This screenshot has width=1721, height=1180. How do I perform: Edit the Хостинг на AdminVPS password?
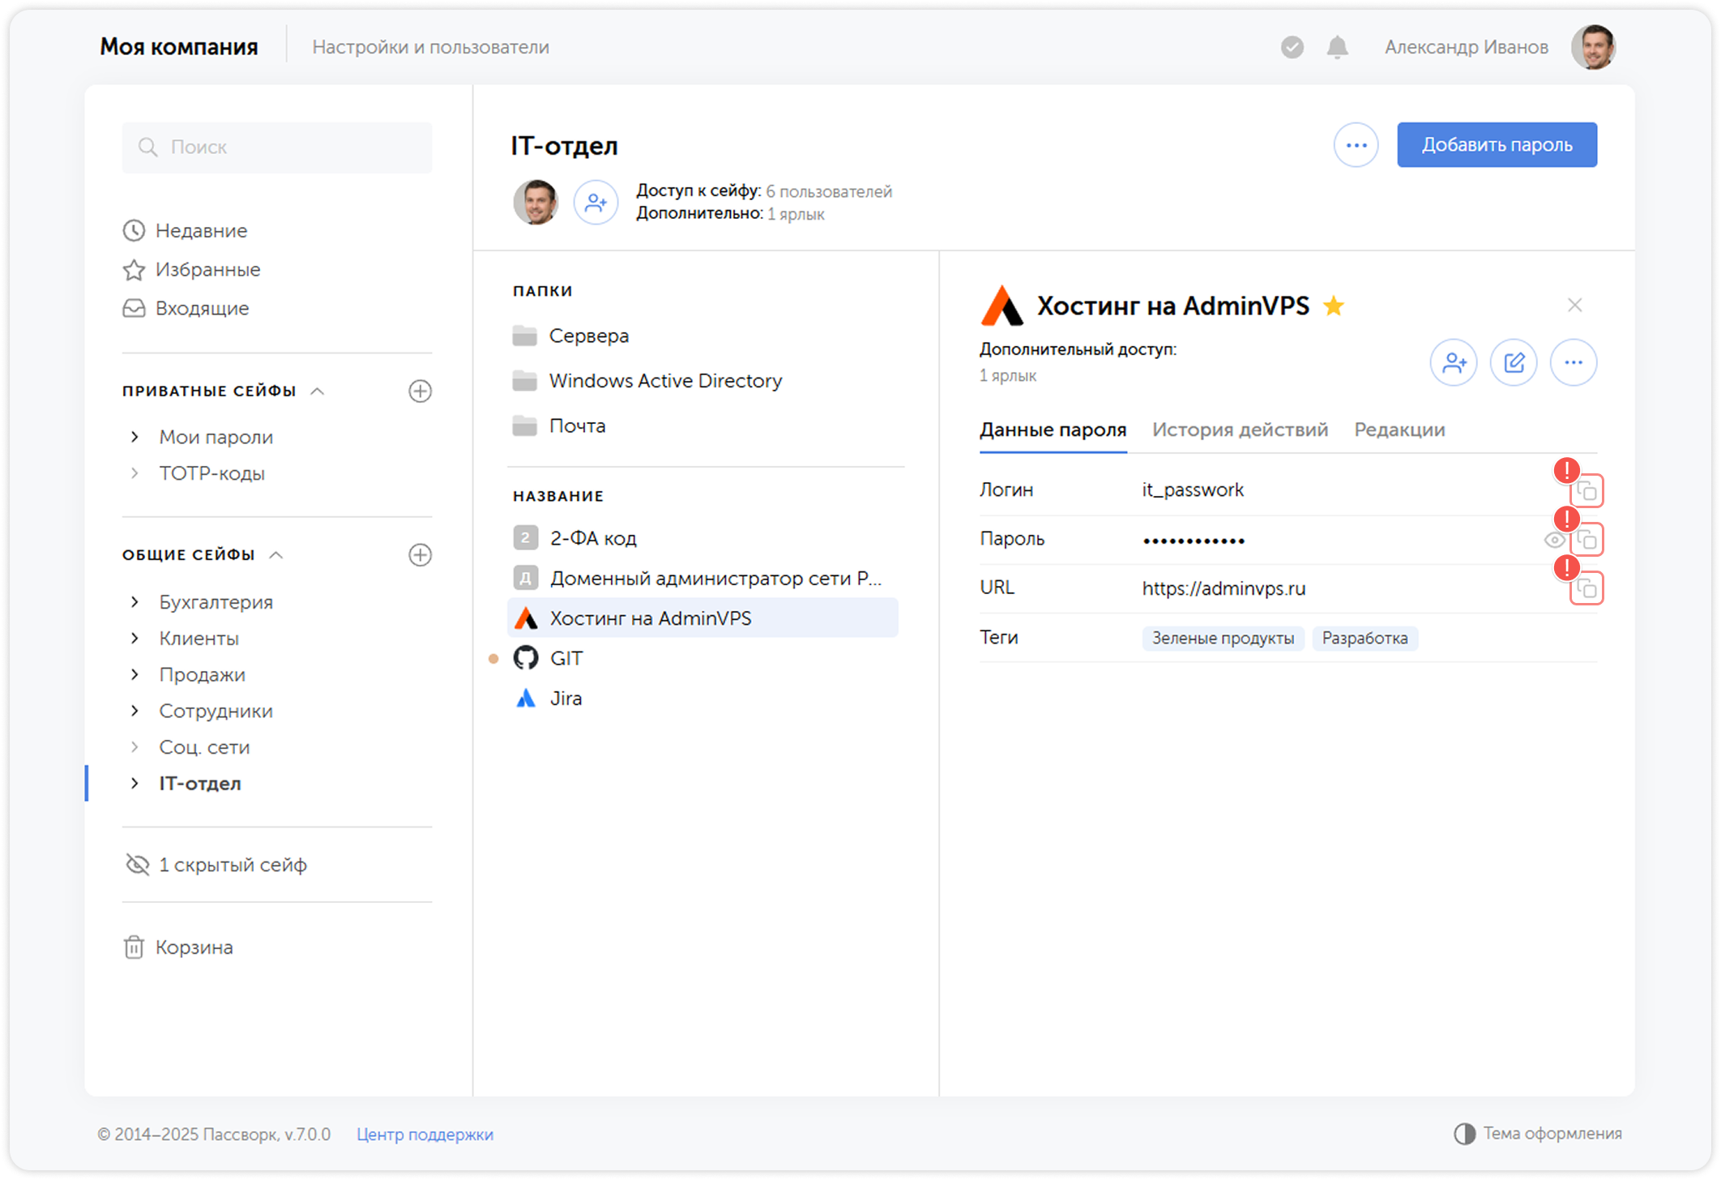click(1514, 362)
